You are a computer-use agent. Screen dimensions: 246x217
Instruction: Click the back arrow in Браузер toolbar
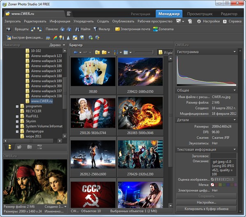click(x=75, y=53)
